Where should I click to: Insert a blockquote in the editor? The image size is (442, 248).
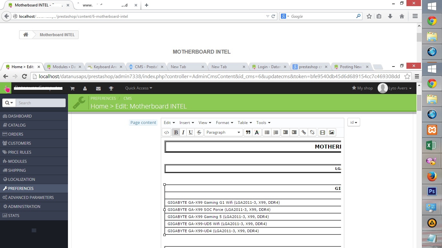coord(248,132)
